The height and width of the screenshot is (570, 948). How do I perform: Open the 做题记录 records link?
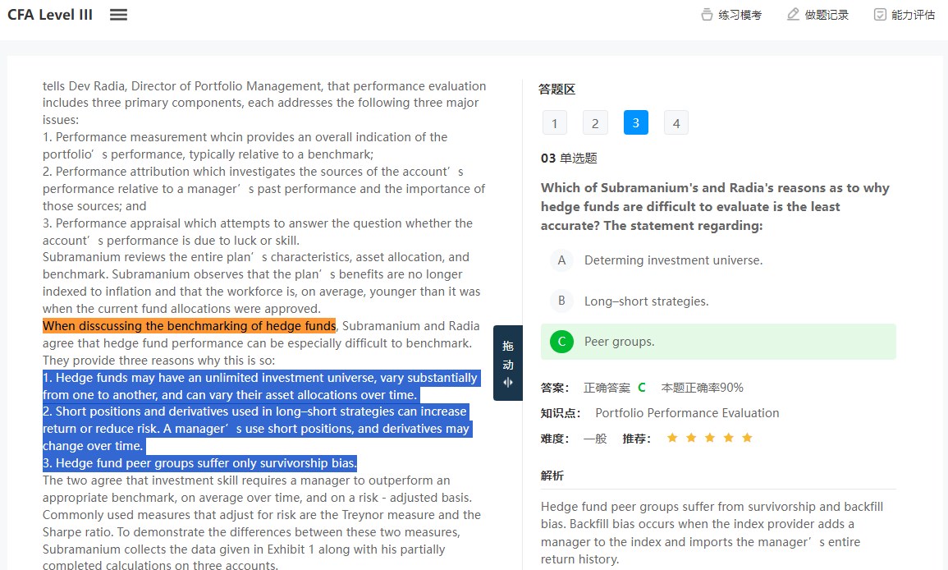coord(827,15)
